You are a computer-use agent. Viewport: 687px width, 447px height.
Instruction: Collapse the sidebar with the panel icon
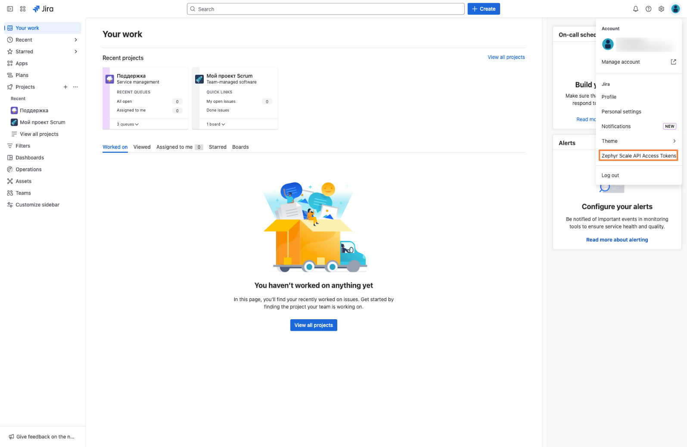10,9
